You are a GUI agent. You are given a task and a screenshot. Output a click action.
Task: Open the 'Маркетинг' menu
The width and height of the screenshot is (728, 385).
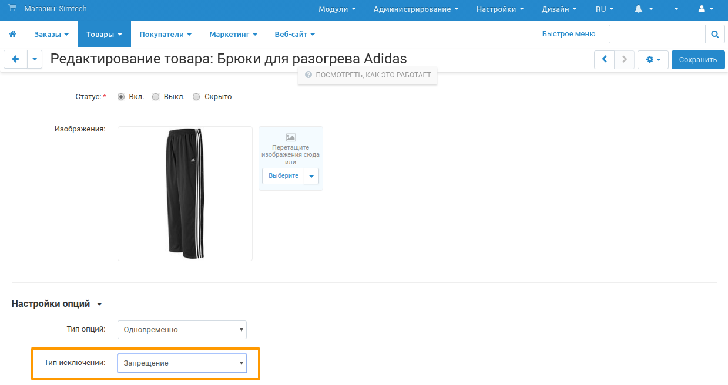(x=233, y=35)
